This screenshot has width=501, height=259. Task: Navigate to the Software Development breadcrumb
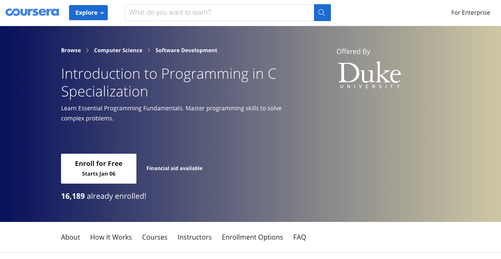186,51
